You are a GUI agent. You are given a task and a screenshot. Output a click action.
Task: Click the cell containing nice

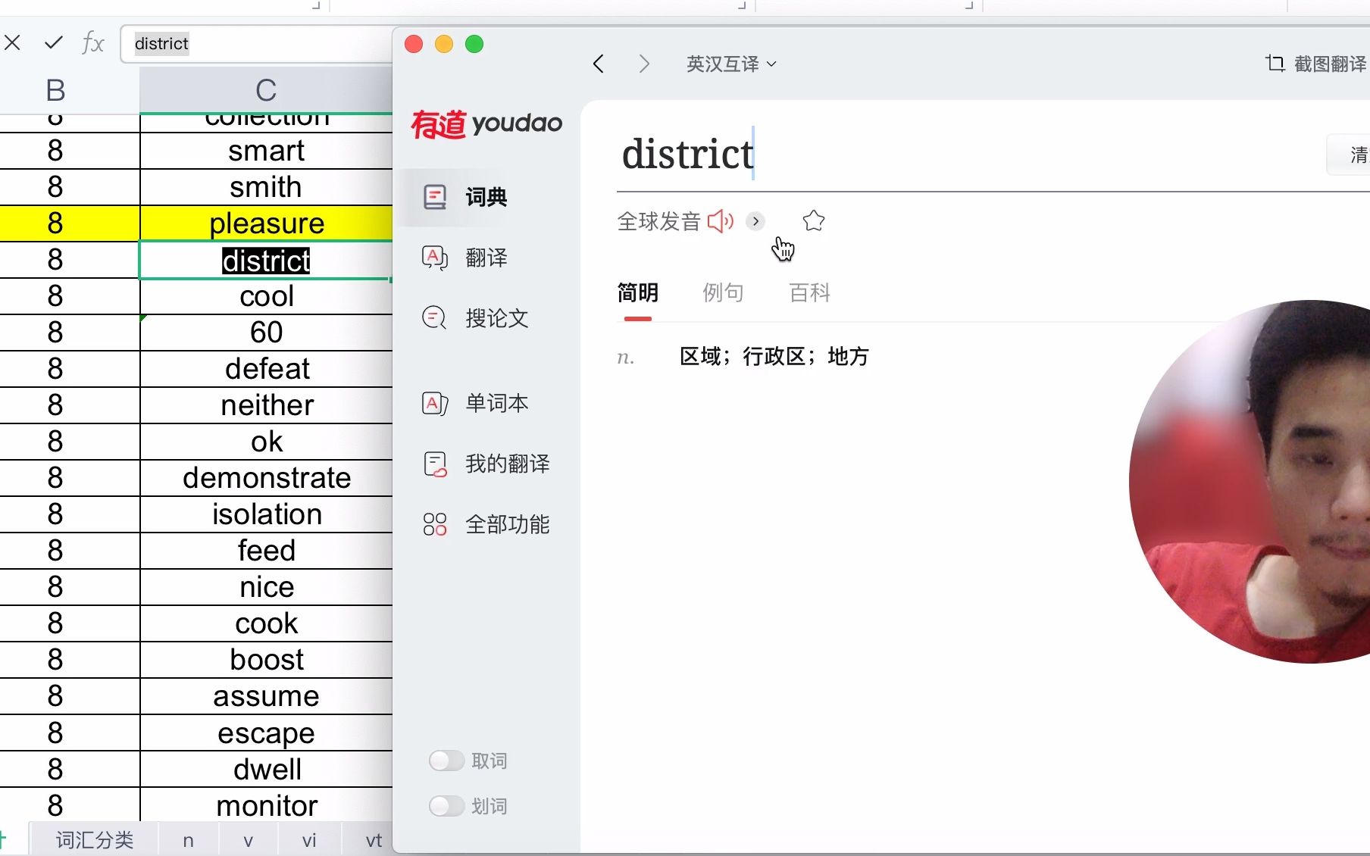tap(267, 587)
